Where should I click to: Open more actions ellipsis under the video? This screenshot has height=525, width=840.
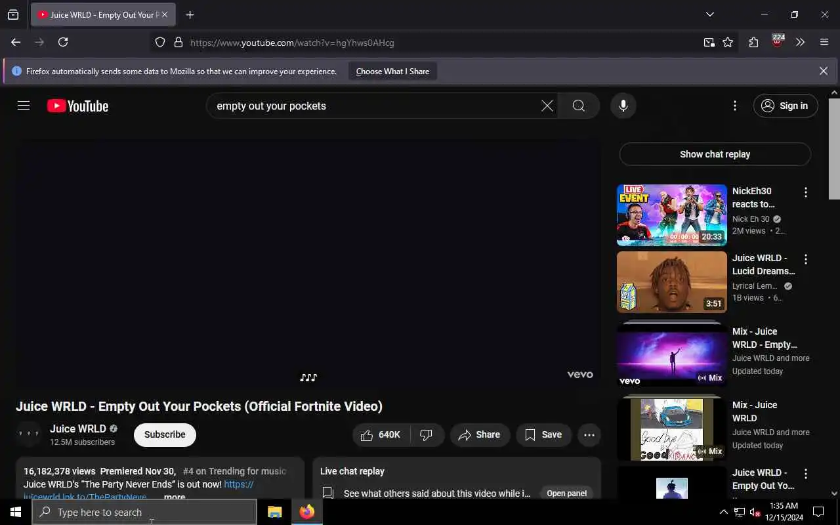pyautogui.click(x=589, y=434)
